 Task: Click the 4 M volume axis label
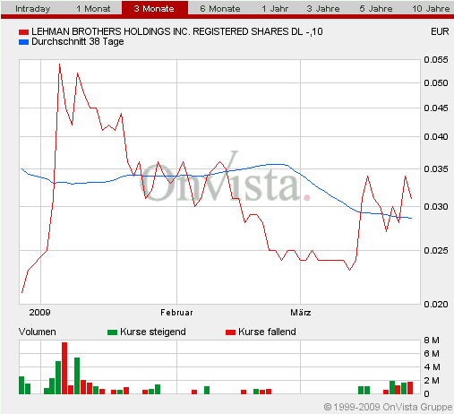coord(432,367)
